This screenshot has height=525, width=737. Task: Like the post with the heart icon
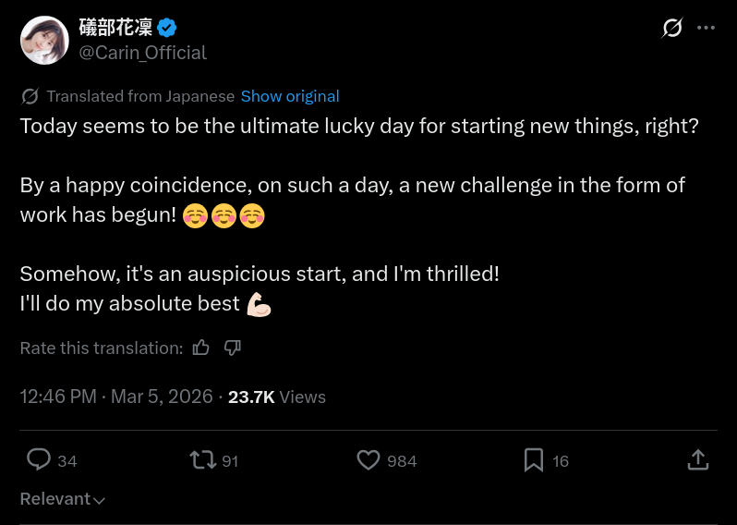(368, 459)
